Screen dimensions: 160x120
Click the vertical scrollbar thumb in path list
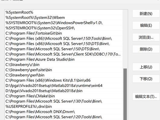point(125,94)
